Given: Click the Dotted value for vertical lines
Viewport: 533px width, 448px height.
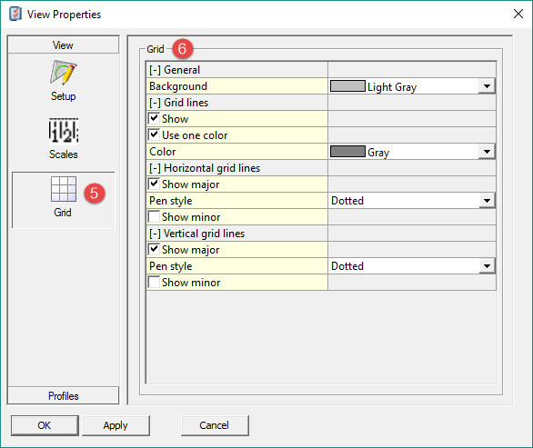Looking at the screenshot, I should (347, 266).
